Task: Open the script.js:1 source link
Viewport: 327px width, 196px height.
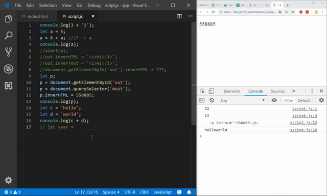Action: click(305, 109)
